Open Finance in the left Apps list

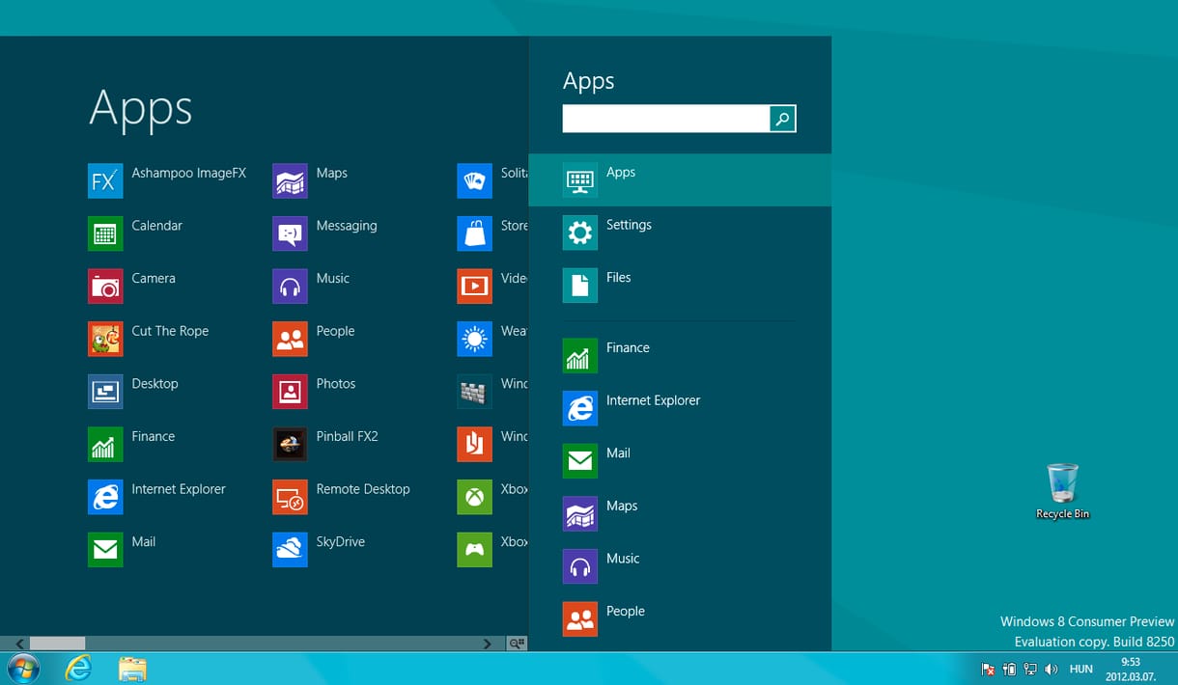tap(131, 444)
